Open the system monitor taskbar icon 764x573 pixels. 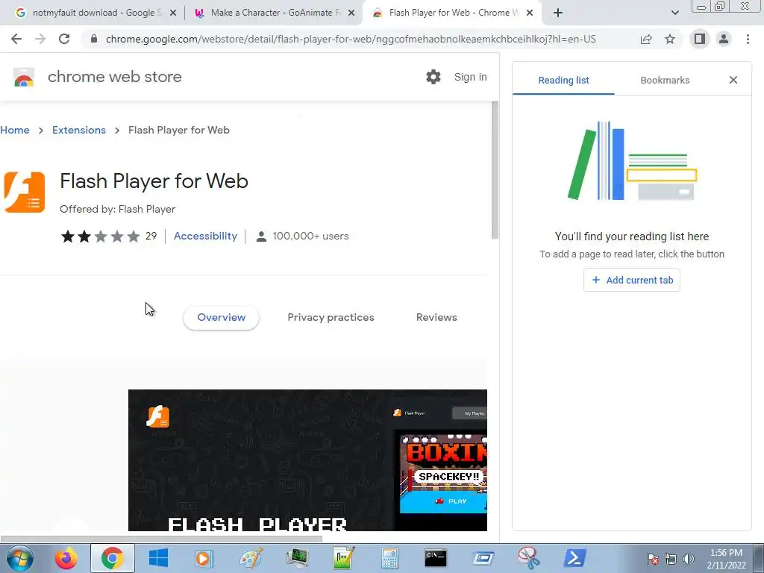click(x=297, y=558)
